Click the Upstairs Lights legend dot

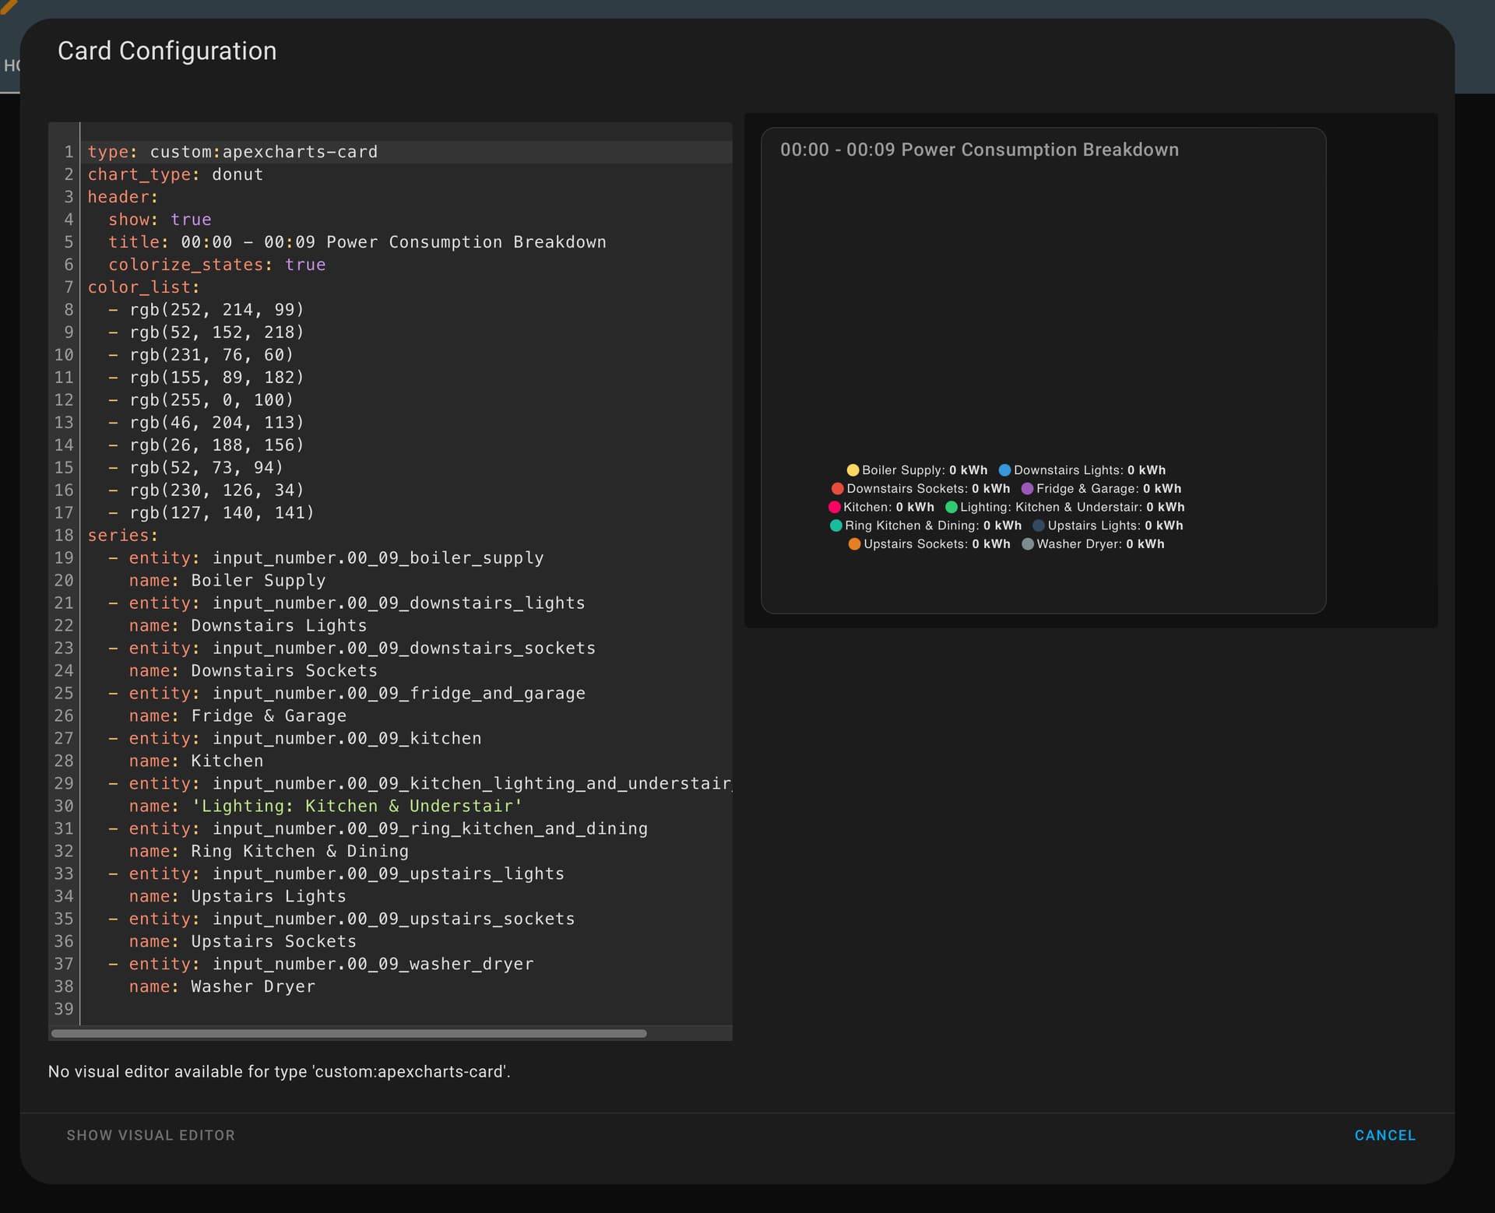point(1037,526)
